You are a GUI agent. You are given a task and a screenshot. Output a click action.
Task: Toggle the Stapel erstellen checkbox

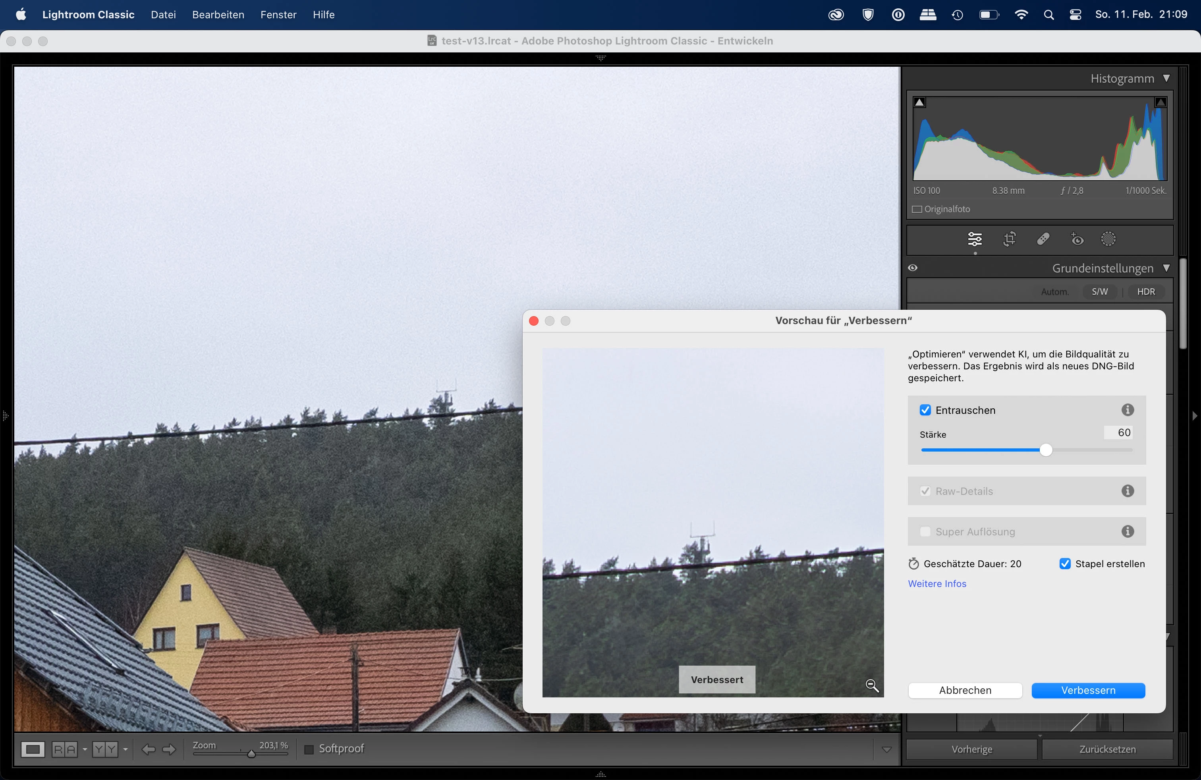click(1065, 564)
